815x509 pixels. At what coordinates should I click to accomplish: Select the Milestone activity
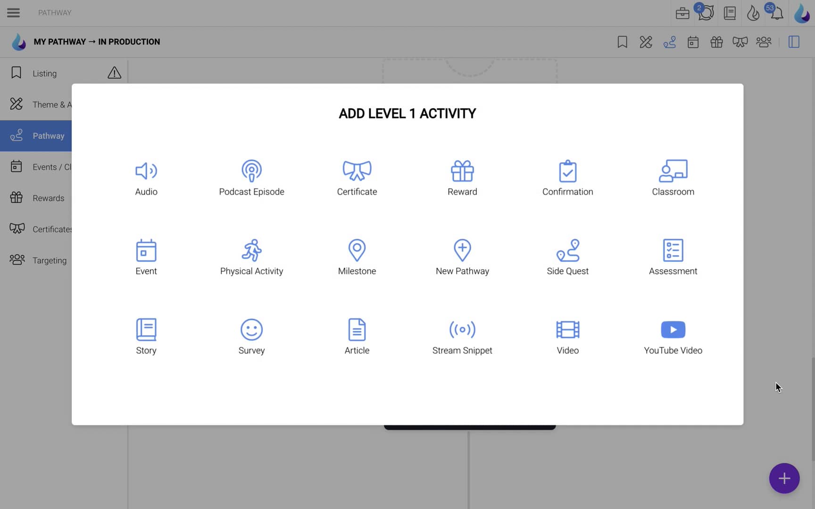[x=357, y=257]
